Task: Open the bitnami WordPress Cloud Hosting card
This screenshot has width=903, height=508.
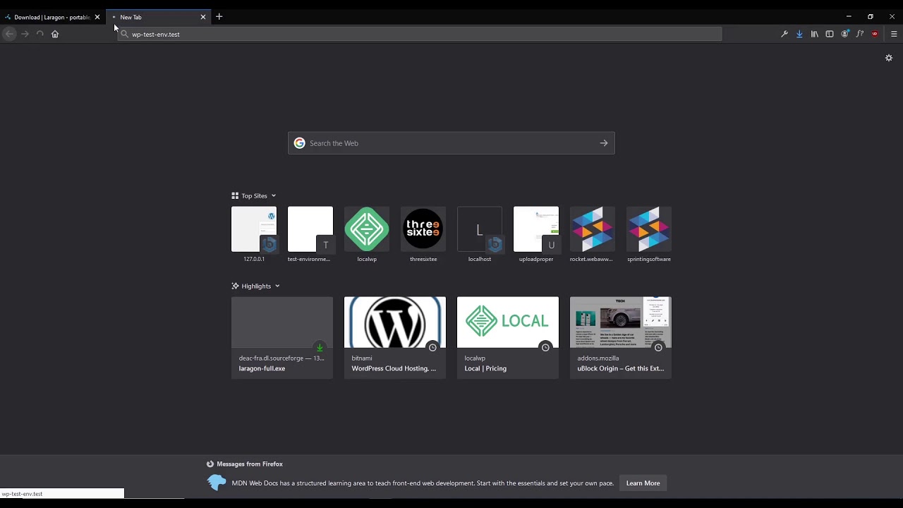Action: click(x=395, y=338)
